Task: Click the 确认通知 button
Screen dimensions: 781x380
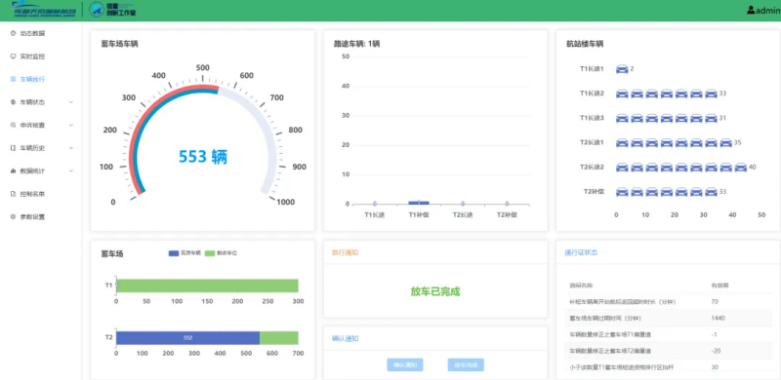Action: point(405,365)
